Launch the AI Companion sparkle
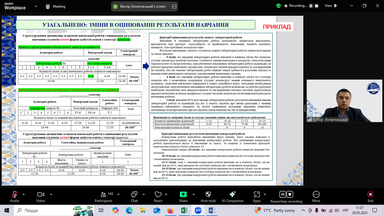This screenshot has width=384, height=216. (x=232, y=195)
